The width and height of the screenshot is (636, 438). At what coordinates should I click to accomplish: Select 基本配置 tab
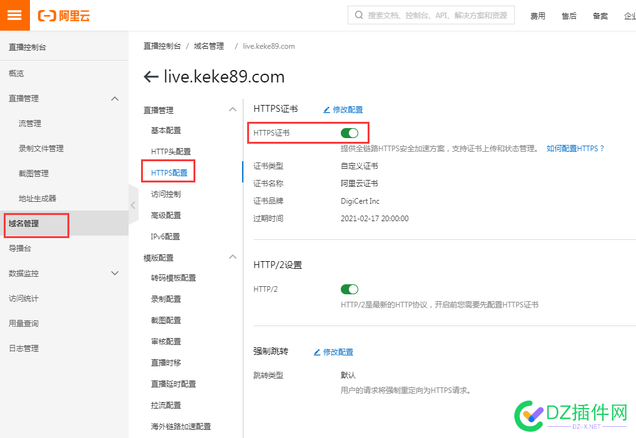(x=166, y=131)
